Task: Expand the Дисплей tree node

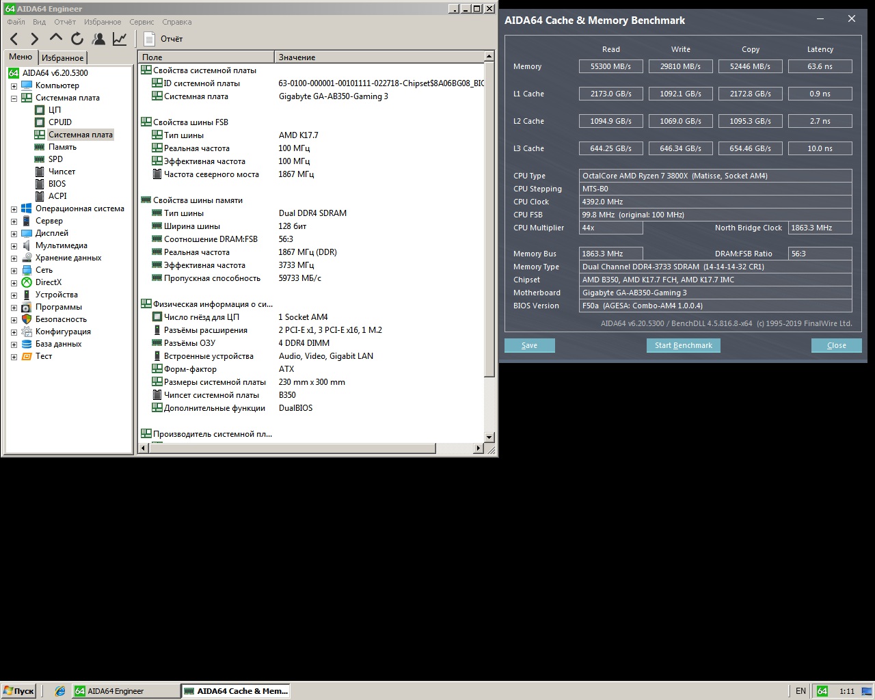Action: pos(14,234)
